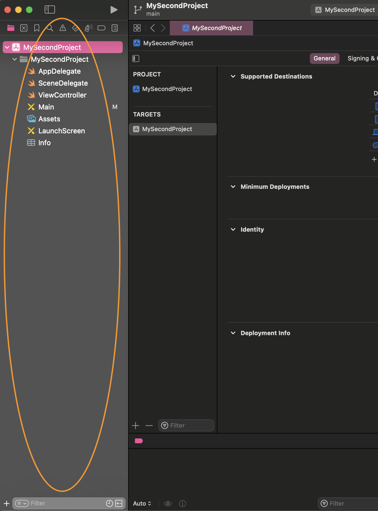This screenshot has width=378, height=511.
Task: Toggle recent files clock filter
Action: tap(109, 503)
